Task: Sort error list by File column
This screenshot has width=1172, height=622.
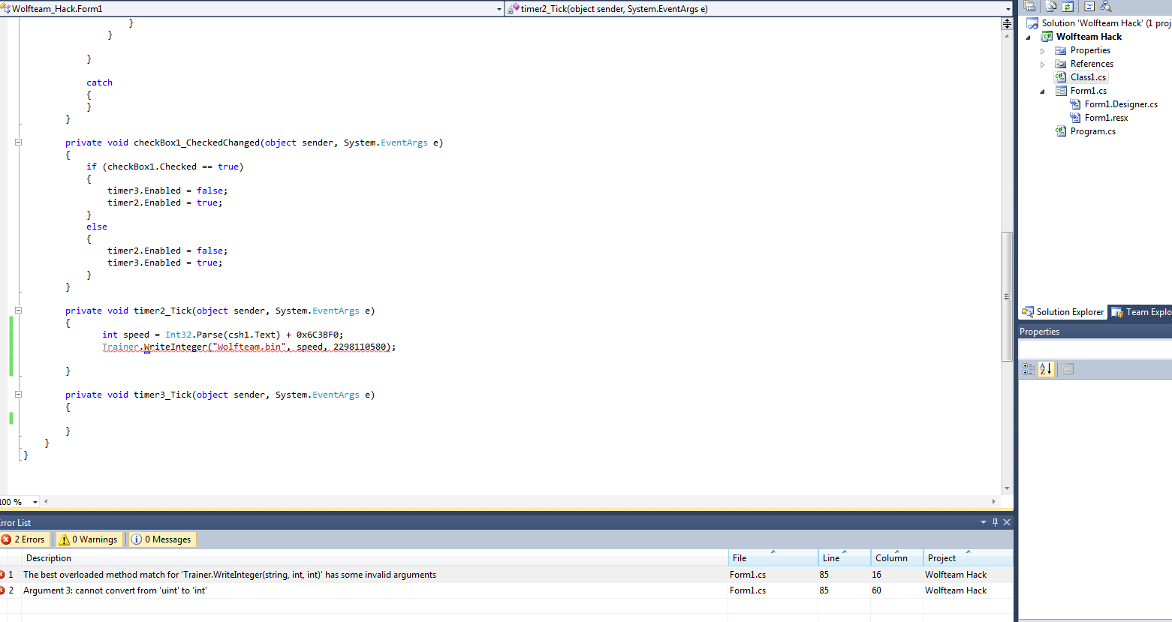Action: click(773, 558)
